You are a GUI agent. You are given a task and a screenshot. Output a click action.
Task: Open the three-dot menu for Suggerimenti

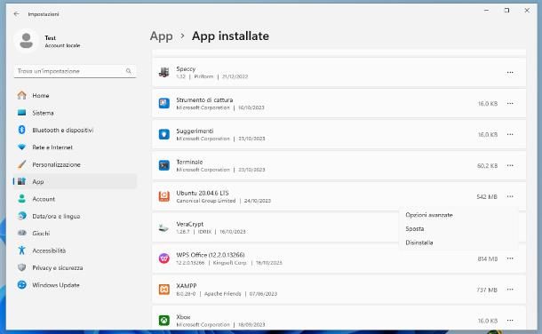click(x=510, y=135)
